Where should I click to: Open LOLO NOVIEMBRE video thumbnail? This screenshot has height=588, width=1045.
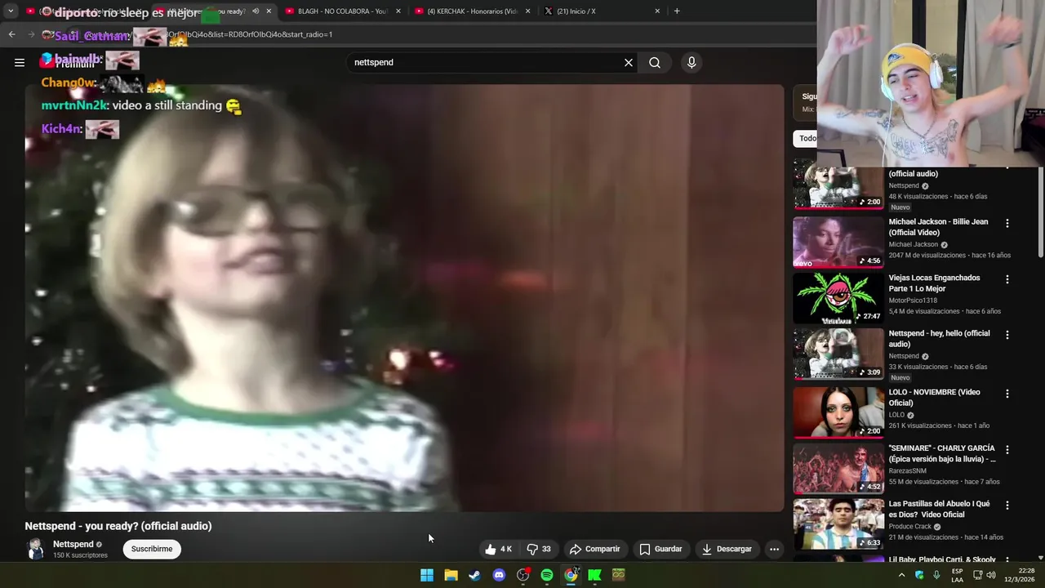[838, 412]
